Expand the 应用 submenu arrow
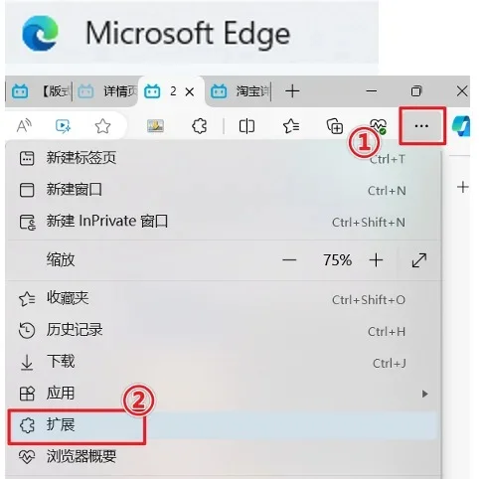 tap(424, 394)
